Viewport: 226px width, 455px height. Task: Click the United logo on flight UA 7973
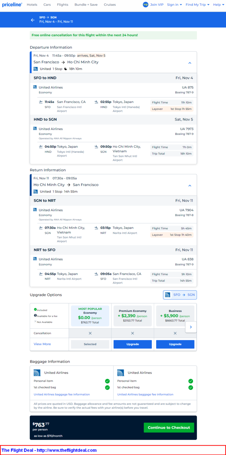[35, 129]
